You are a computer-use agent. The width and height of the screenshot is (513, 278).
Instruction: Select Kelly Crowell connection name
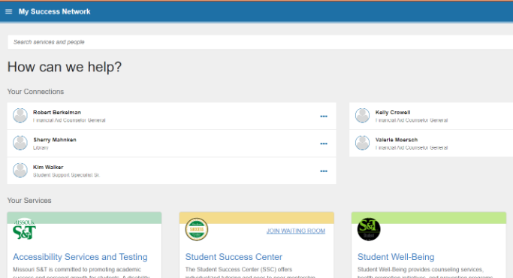coord(393,112)
